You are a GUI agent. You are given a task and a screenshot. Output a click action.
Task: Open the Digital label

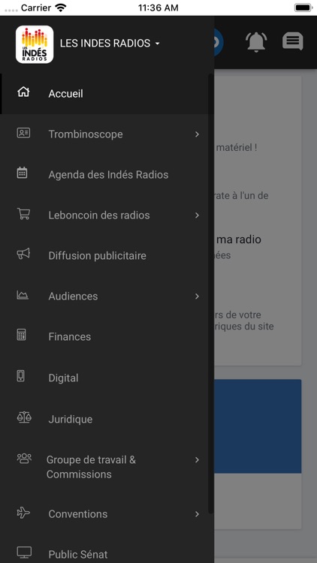[63, 378]
